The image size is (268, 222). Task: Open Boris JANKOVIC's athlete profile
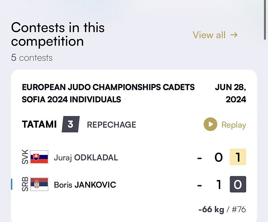85,185
